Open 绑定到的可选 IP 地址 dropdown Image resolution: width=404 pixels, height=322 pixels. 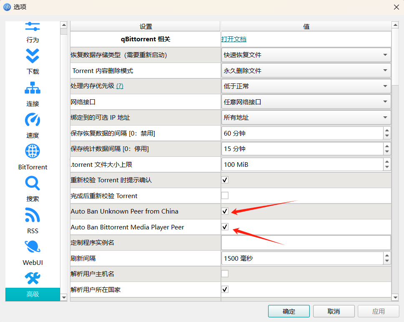click(x=306, y=118)
